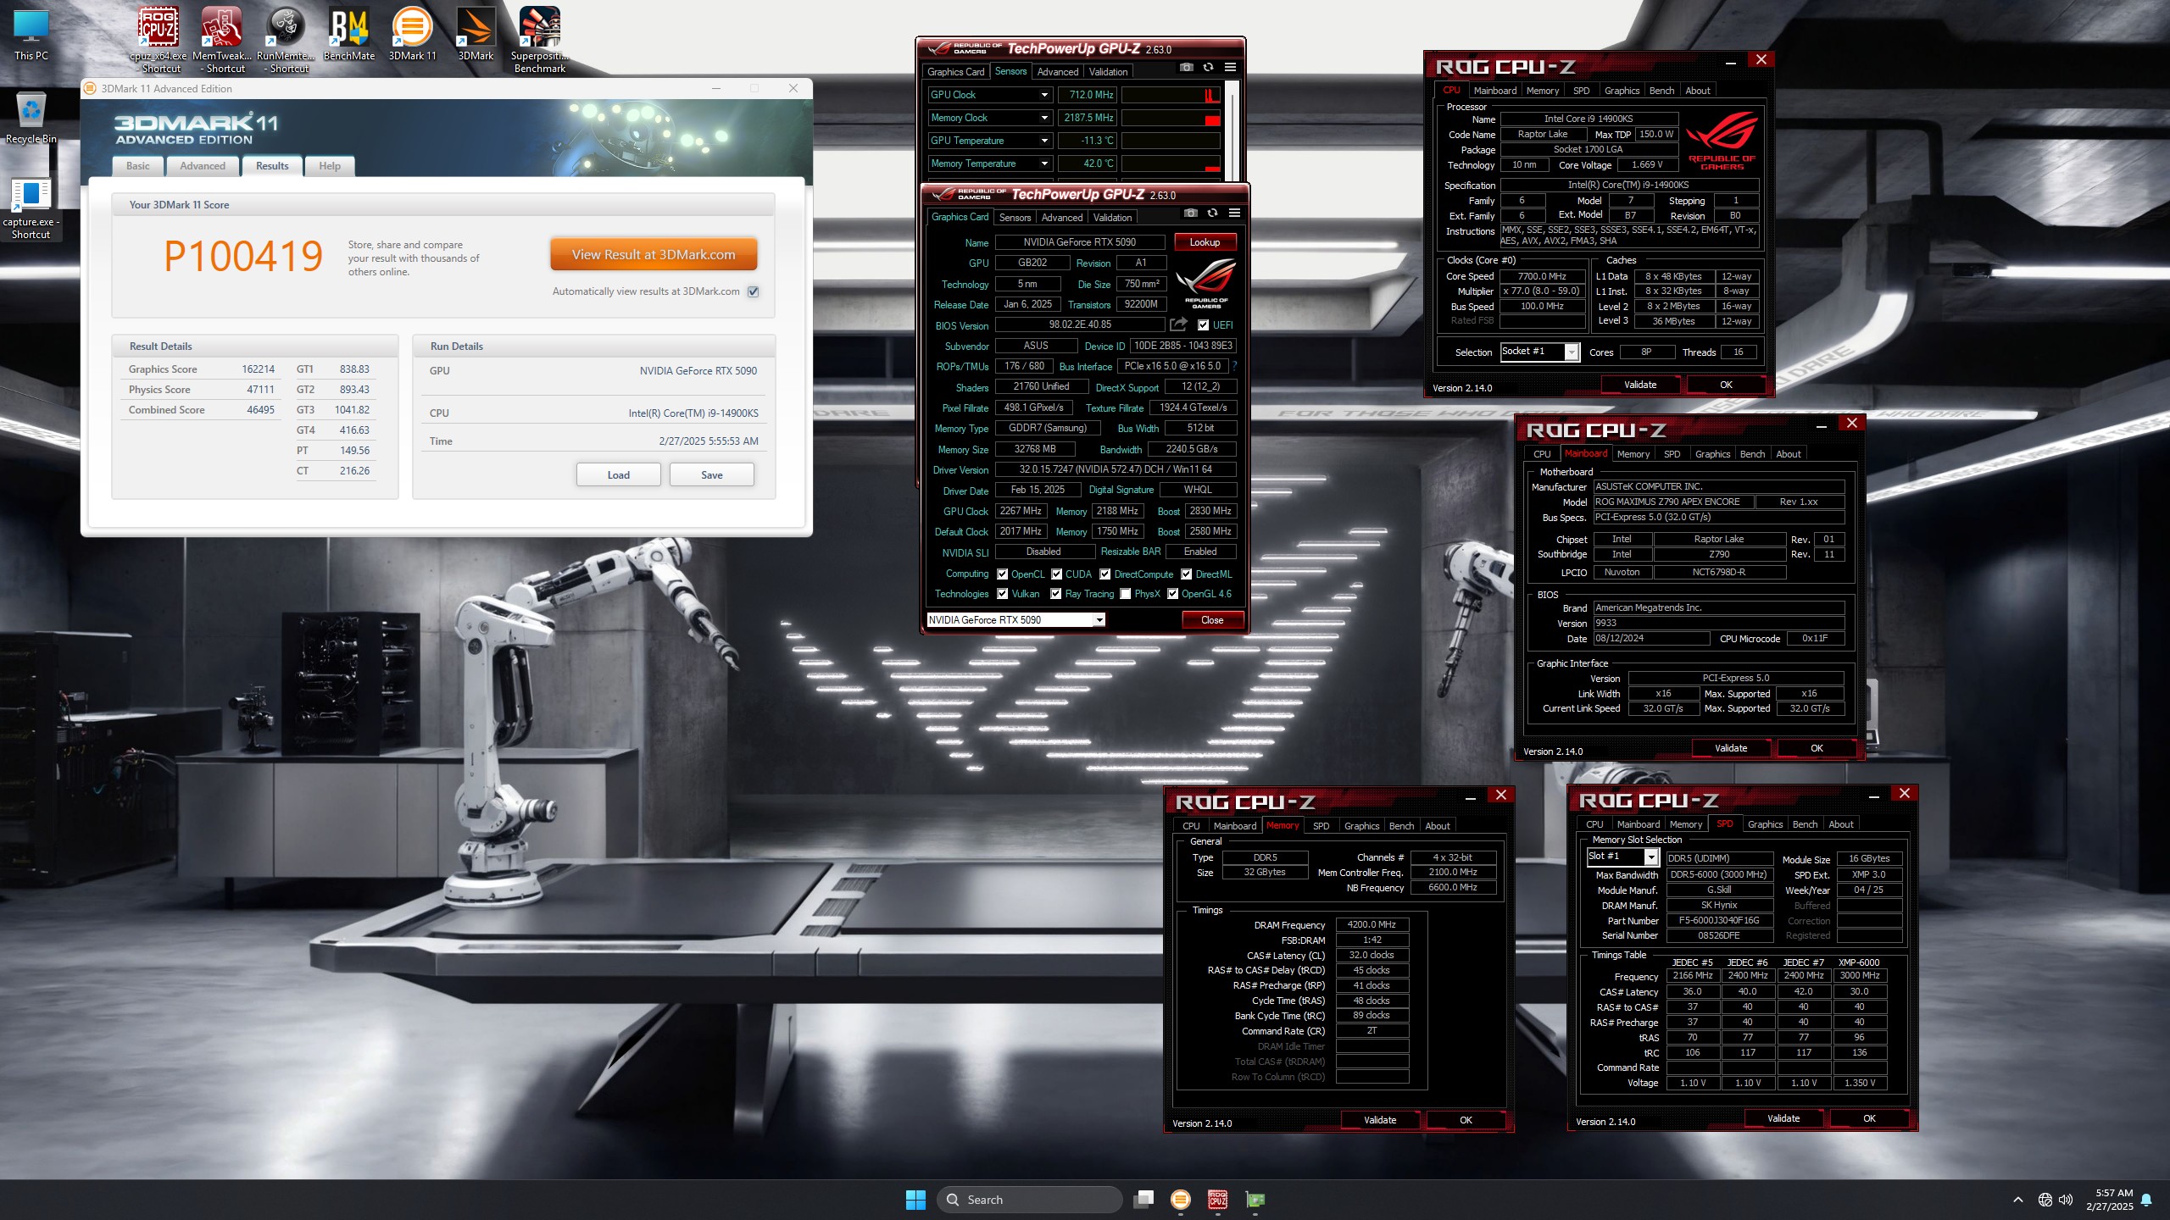This screenshot has height=1220, width=2170.
Task: Click the GPU Clock sensor graph
Action: coord(1171,95)
